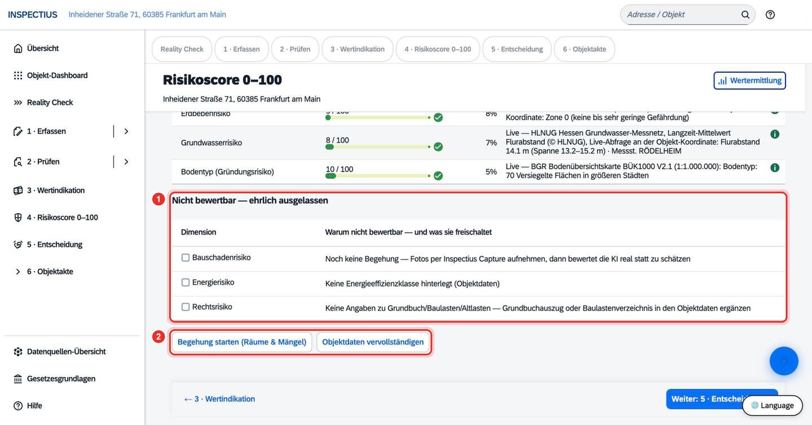
Task: Click the info icon on Bodentyp row
Action: click(x=775, y=167)
